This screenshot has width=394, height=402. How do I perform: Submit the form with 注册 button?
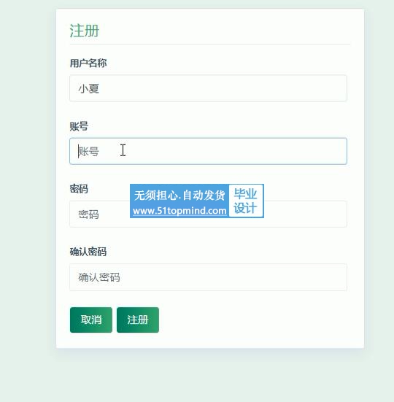click(x=138, y=320)
